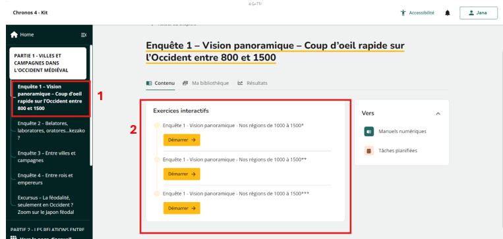This screenshot has height=239, width=503.
Task: Click the Home house icon
Action: [14, 35]
